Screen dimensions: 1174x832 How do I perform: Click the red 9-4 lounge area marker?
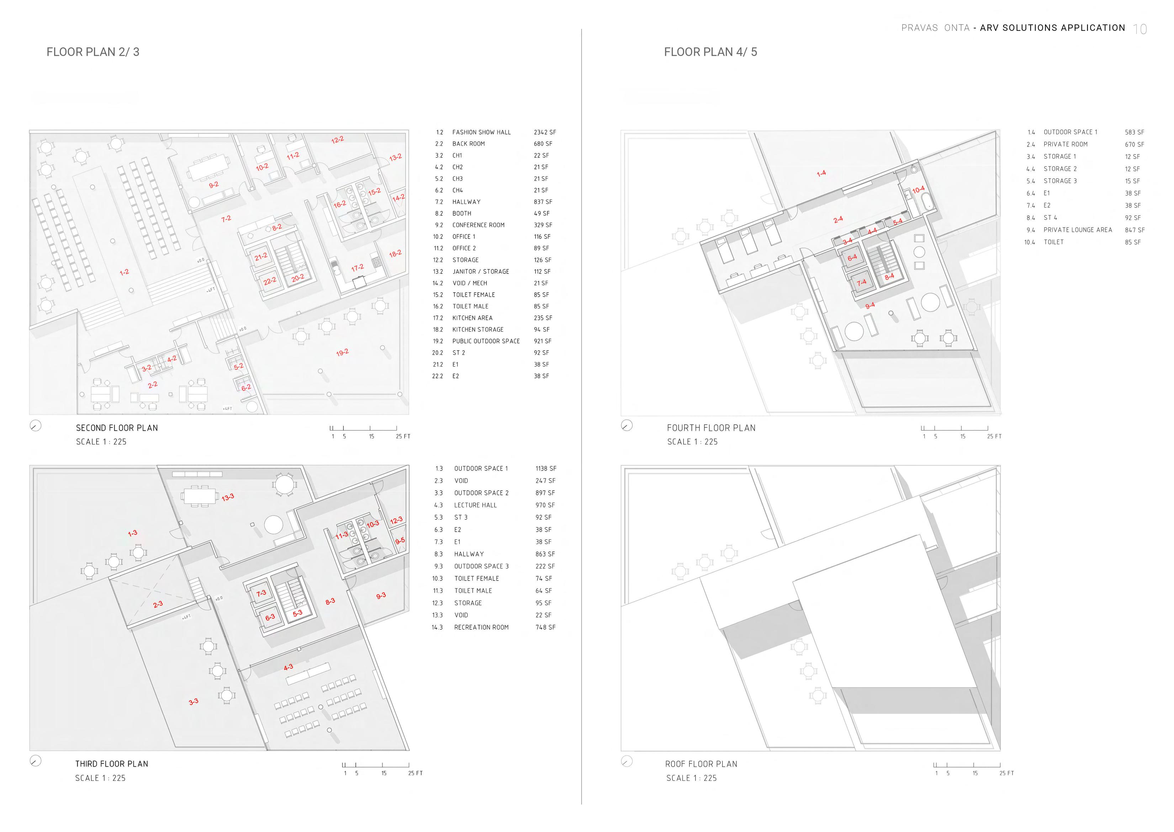pyautogui.click(x=870, y=306)
